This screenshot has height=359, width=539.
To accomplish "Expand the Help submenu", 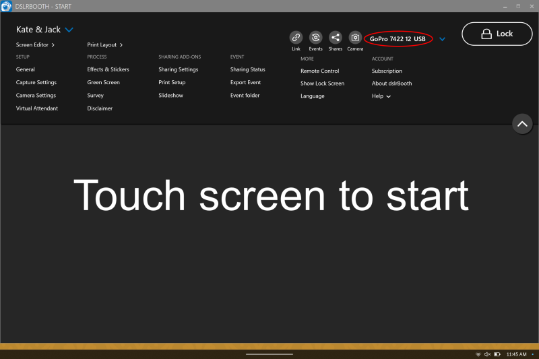I will [381, 96].
